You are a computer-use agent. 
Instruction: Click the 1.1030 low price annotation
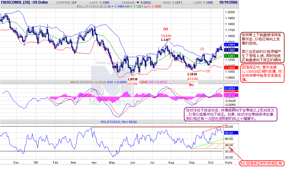tap(192, 74)
